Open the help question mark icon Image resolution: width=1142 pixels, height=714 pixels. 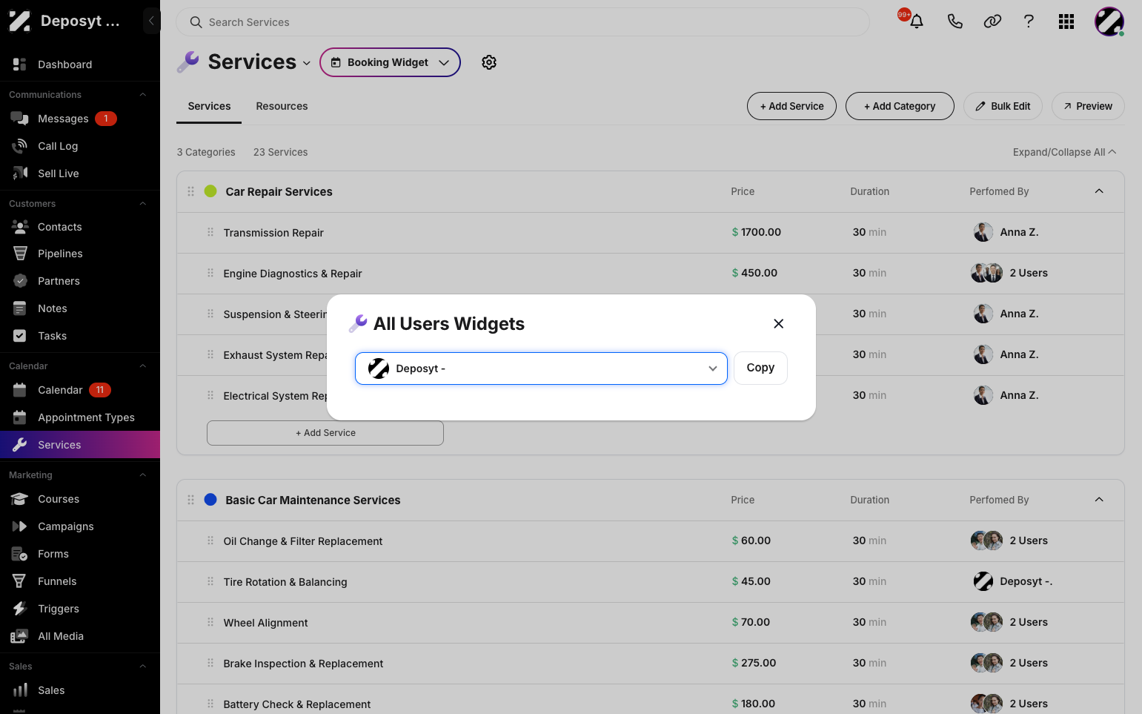coord(1029,22)
